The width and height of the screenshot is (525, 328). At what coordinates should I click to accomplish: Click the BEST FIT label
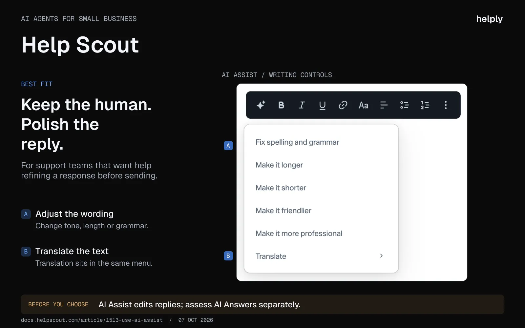pyautogui.click(x=37, y=84)
